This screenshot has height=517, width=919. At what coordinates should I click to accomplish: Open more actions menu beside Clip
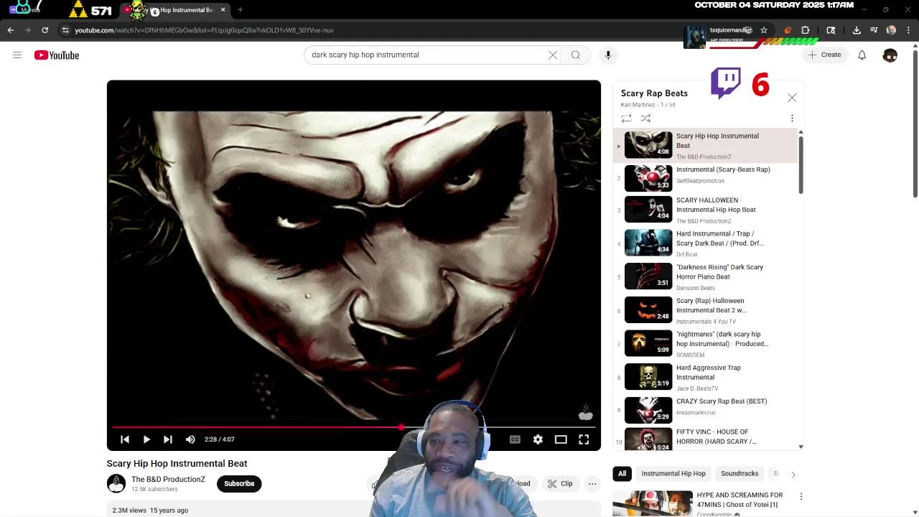point(592,484)
